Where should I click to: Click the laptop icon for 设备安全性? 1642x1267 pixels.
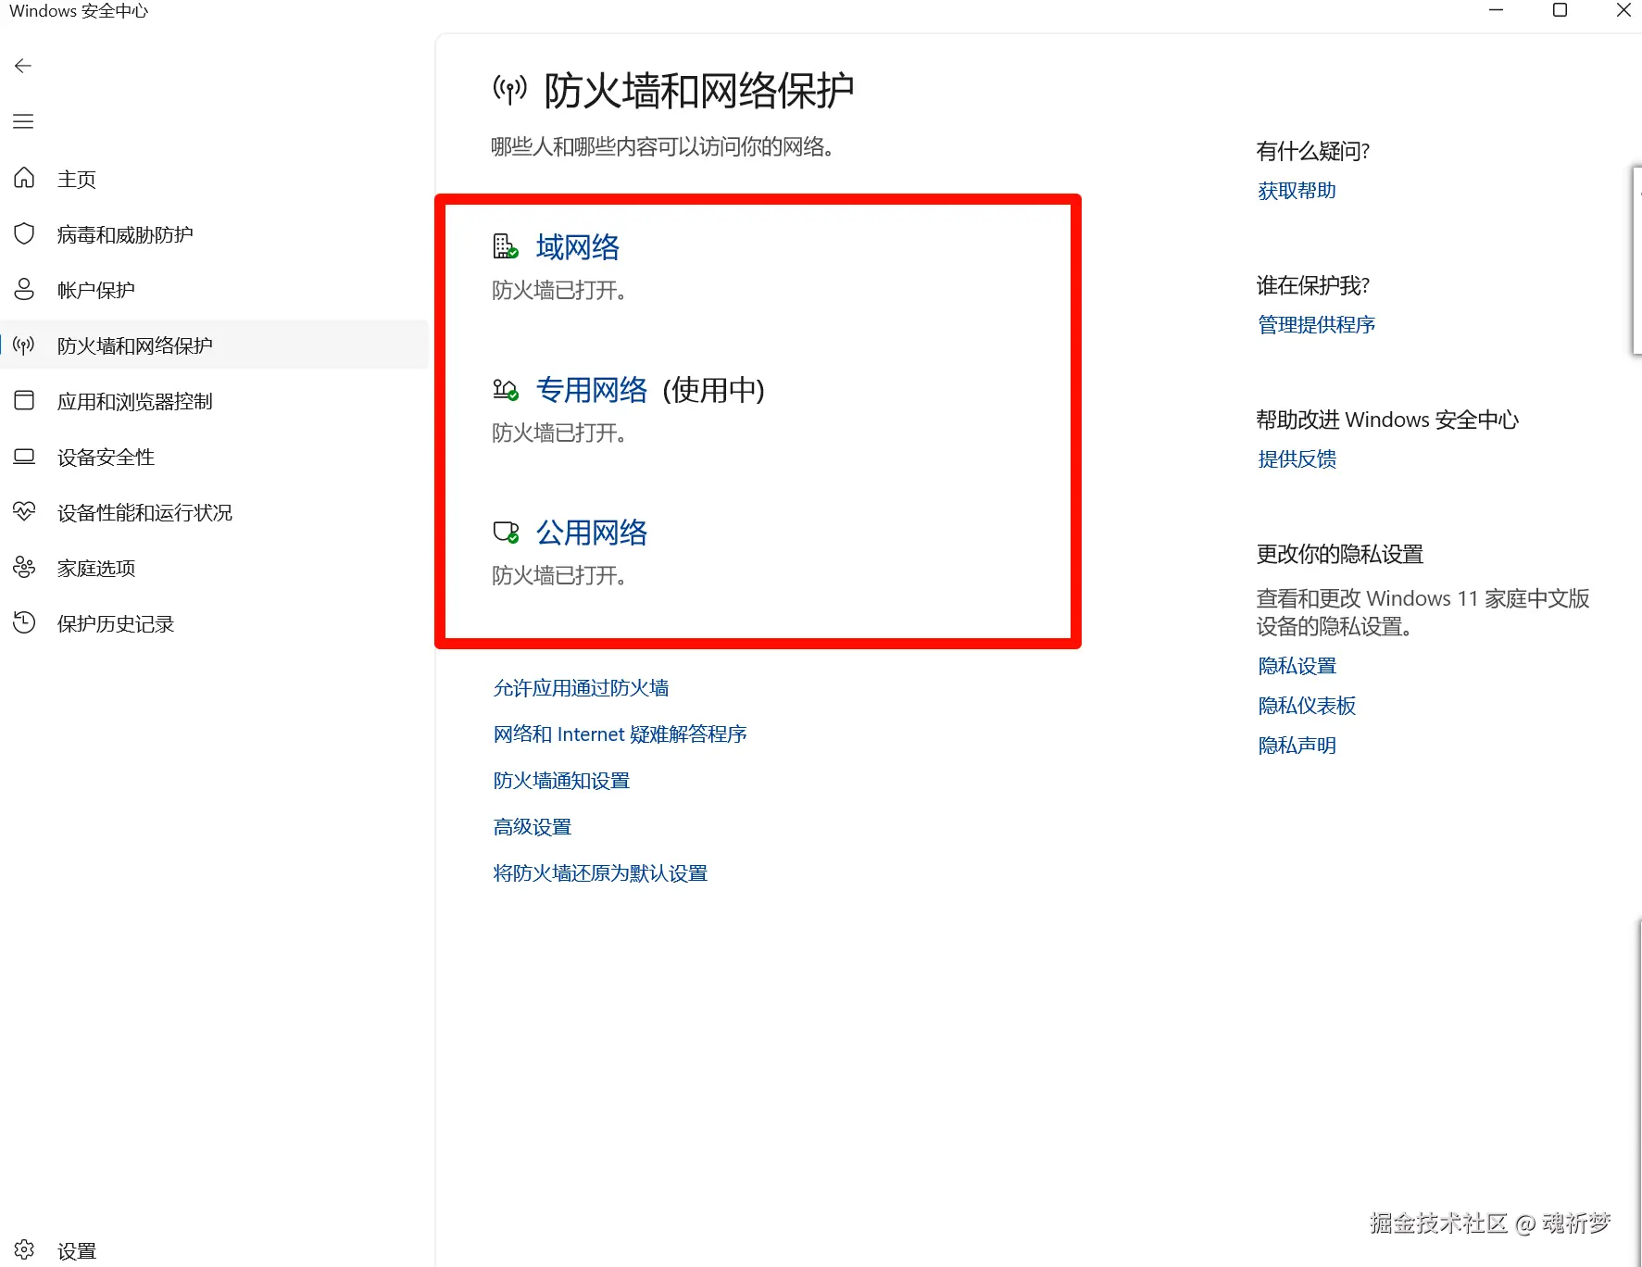tap(24, 457)
